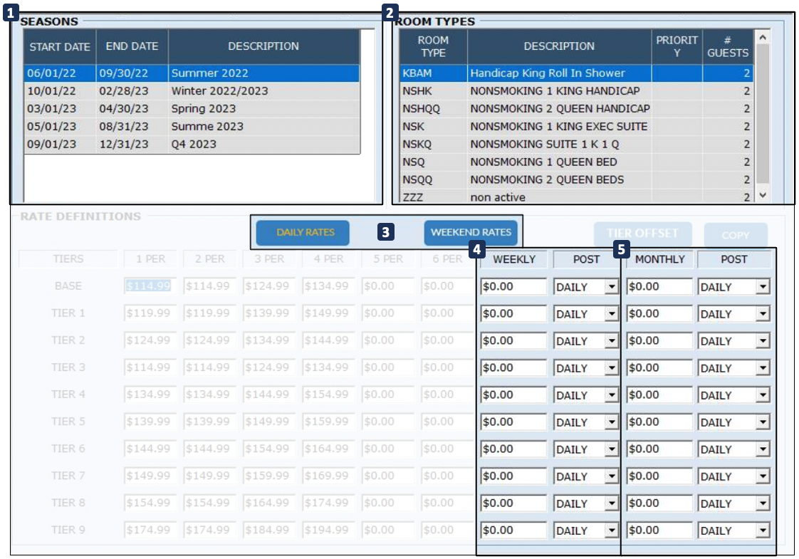
Task: Click the TIER 3 monthly rate field
Action: coord(659,368)
